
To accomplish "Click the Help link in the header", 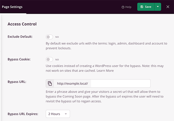I will pyautogui.click(x=126, y=7).
